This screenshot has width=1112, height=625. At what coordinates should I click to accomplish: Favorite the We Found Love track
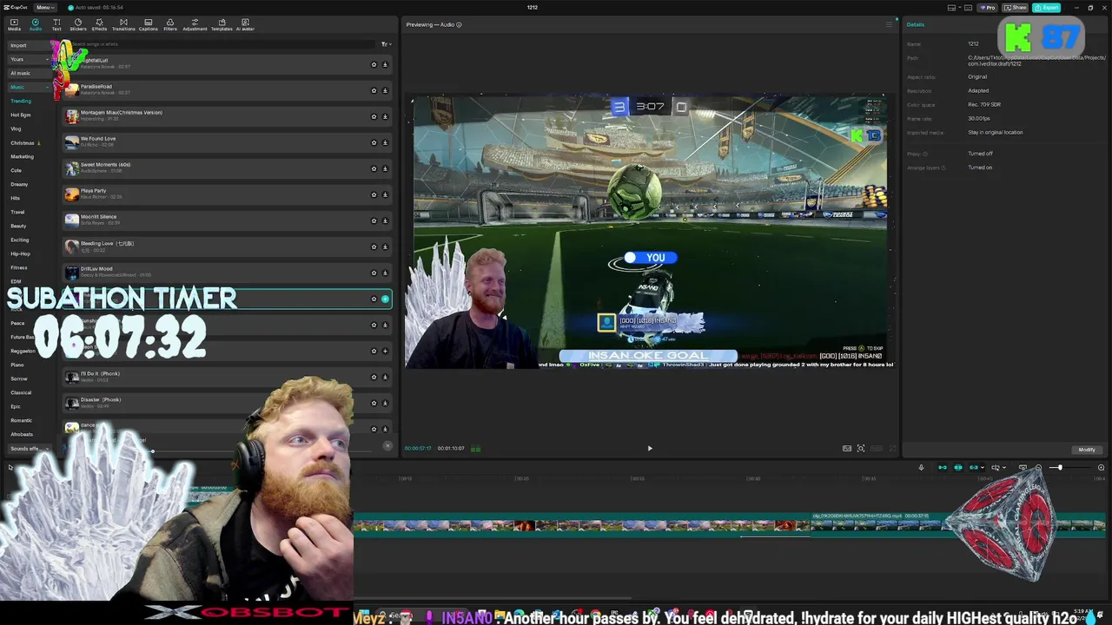click(x=374, y=142)
